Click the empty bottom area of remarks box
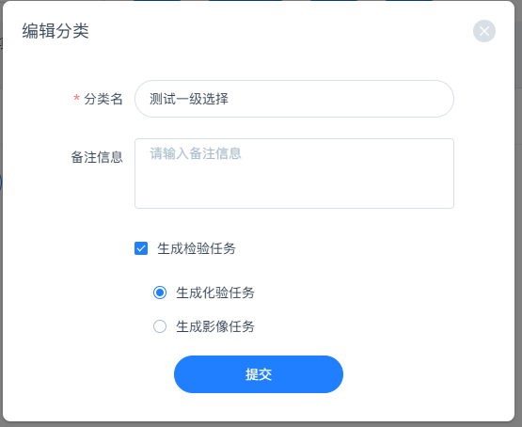 pos(294,190)
